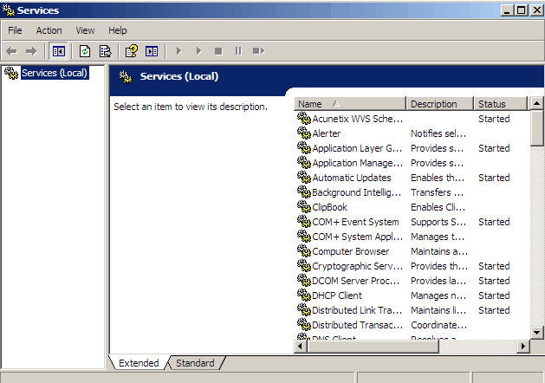Sort by the Name column header
545x383 pixels.
pyautogui.click(x=350, y=104)
